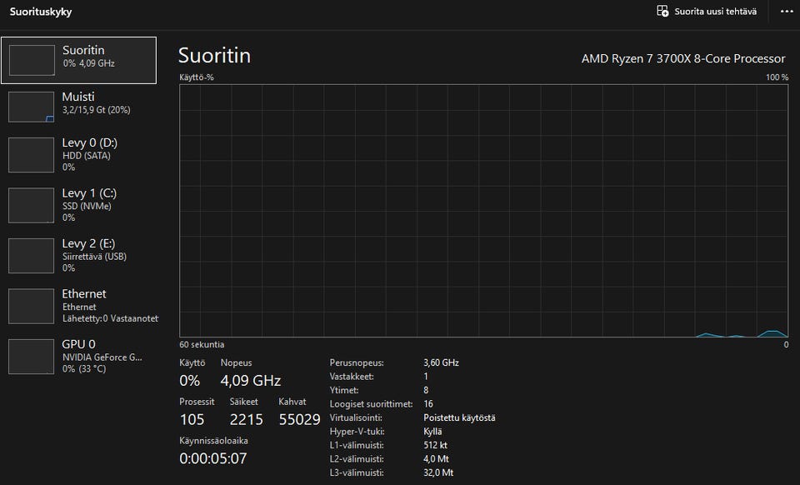Click the Ytimet value 8
The height and width of the screenshot is (485, 800).
coord(426,390)
